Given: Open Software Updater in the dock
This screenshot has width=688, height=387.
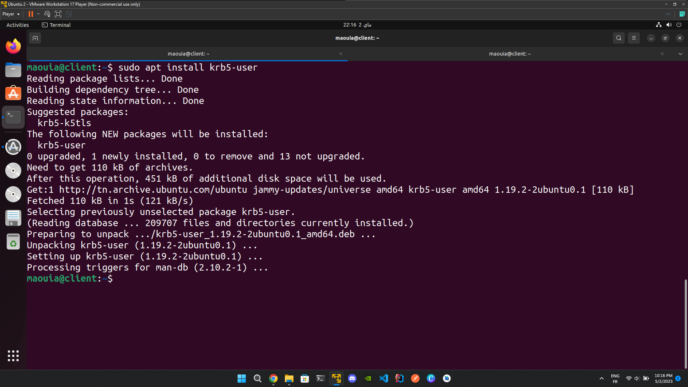Looking at the screenshot, I should 13,147.
